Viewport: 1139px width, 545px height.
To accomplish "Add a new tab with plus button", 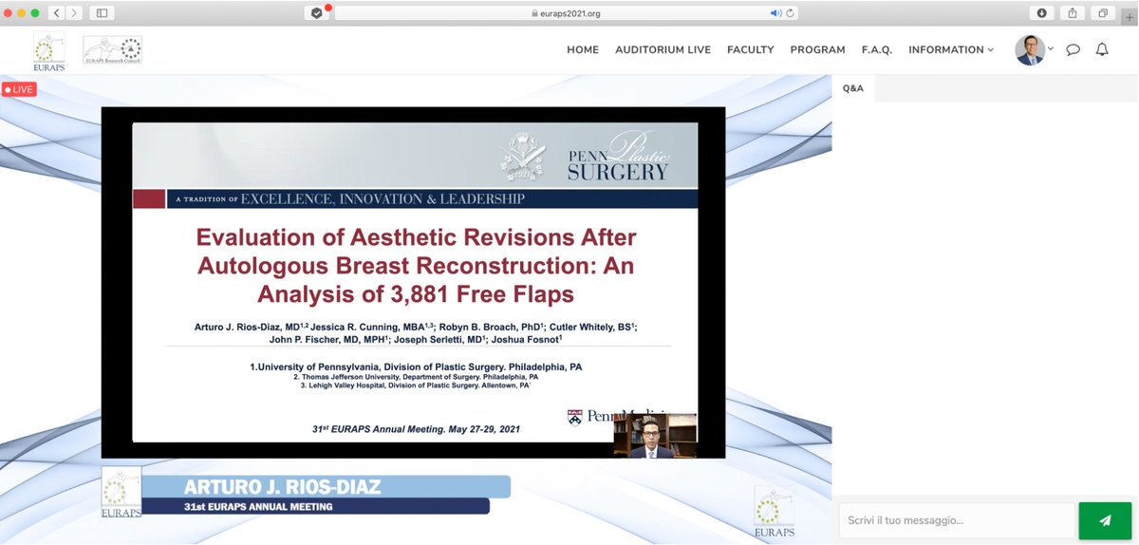I will 1130,15.
